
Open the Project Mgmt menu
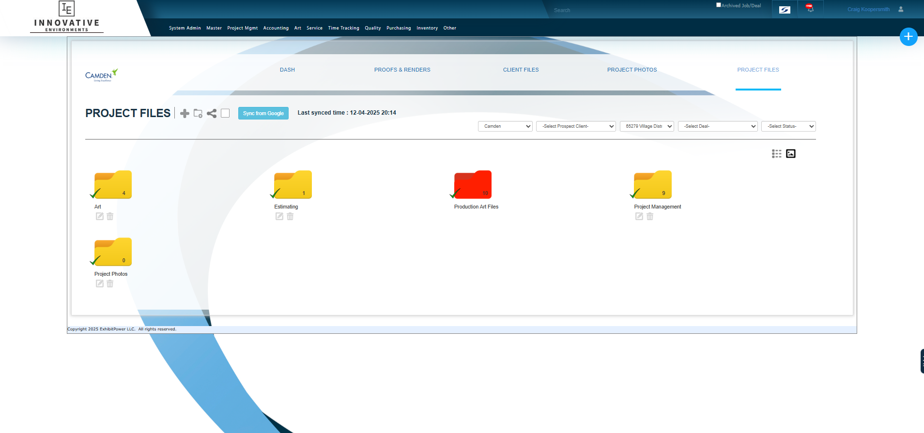(243, 28)
